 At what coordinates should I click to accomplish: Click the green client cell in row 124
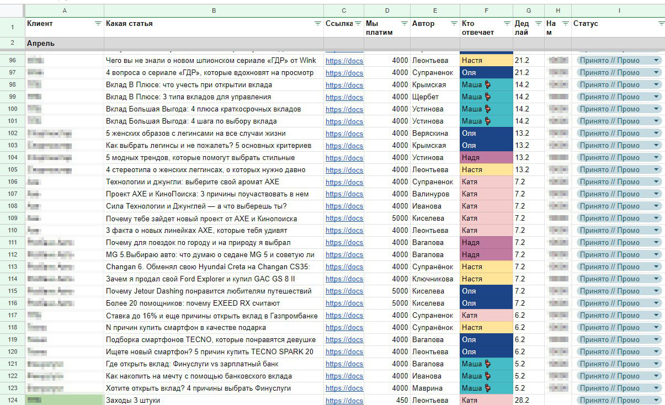point(64,400)
